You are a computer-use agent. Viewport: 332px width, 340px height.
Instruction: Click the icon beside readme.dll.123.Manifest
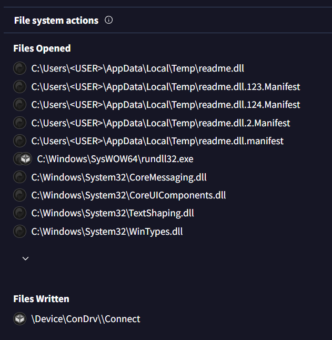[19, 87]
